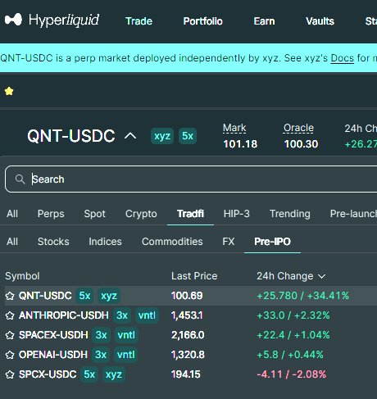The height and width of the screenshot is (399, 377).
Task: Select the All Tradfi sub-filter
Action: [x=12, y=242]
